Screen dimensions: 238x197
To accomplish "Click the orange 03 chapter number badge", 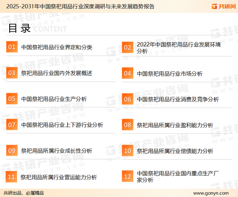I will (12, 73).
